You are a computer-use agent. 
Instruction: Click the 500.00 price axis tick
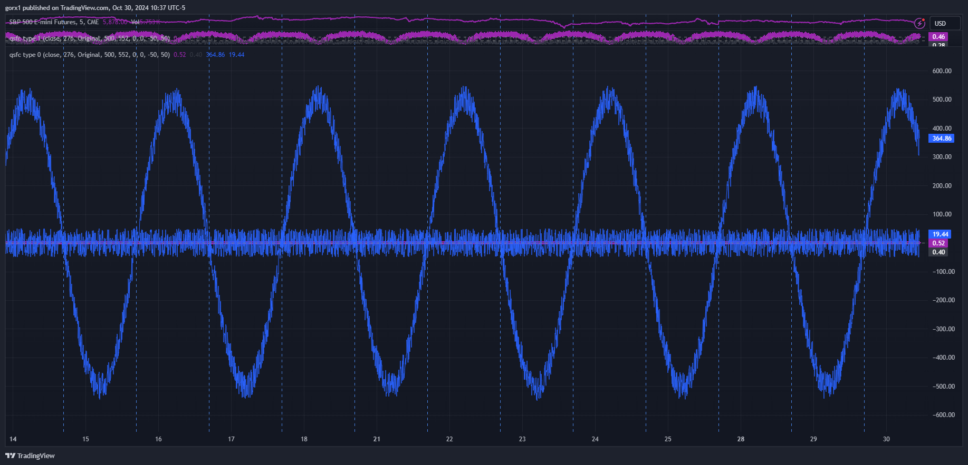click(942, 100)
